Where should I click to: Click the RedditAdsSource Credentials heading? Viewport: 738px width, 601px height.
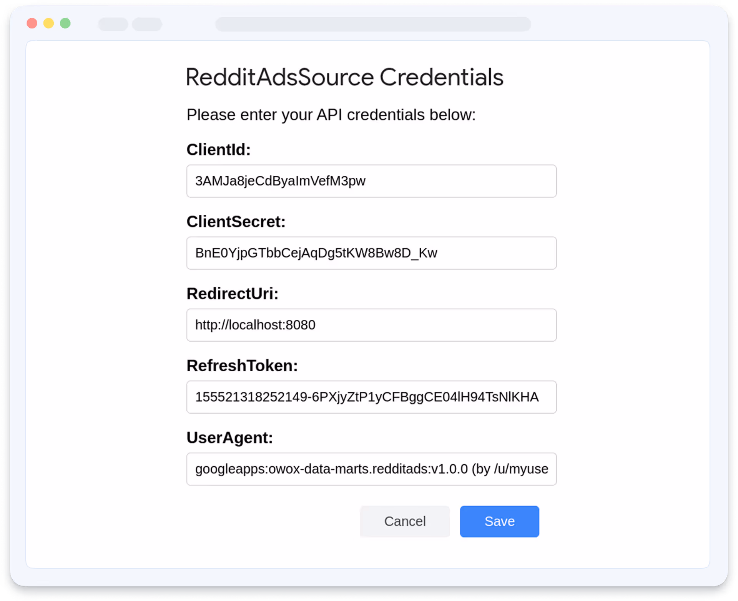pos(344,77)
